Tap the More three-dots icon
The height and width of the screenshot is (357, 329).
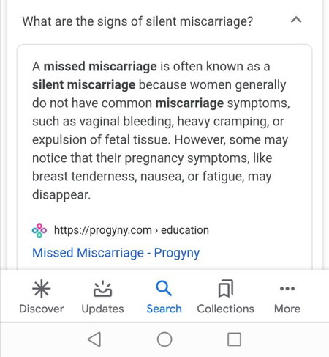[287, 289]
